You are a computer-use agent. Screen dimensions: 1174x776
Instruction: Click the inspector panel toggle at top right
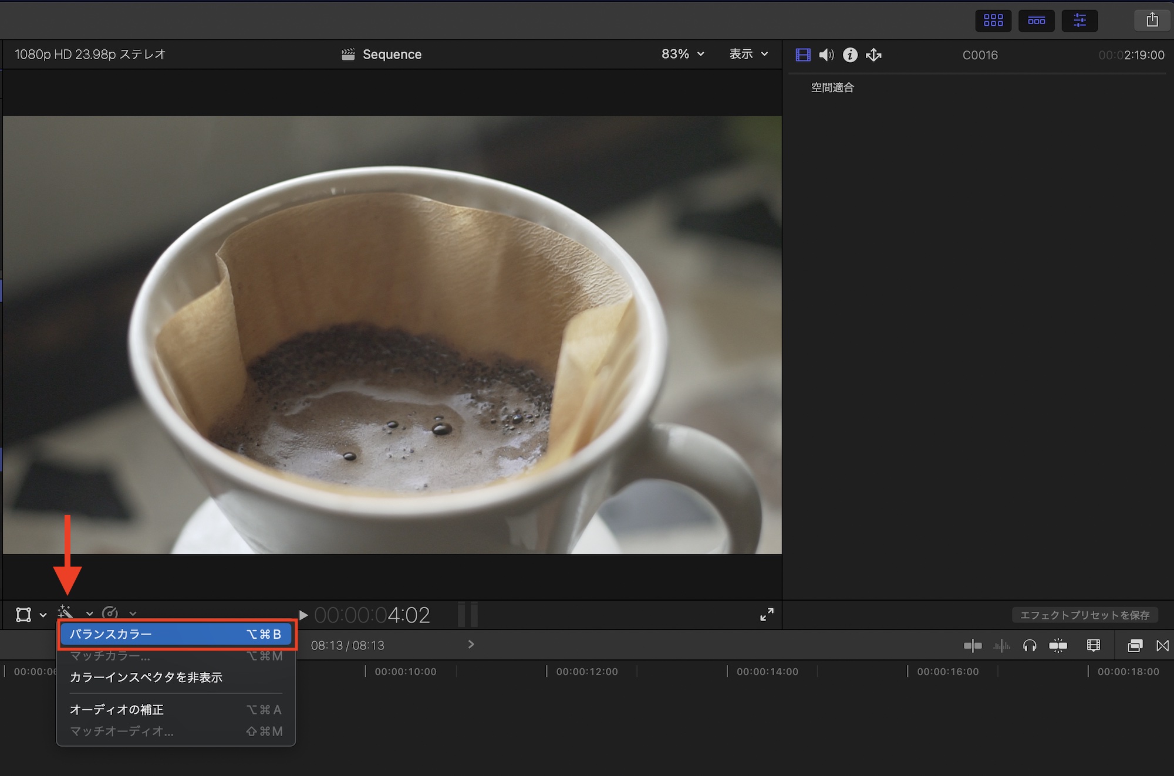pos(1079,20)
